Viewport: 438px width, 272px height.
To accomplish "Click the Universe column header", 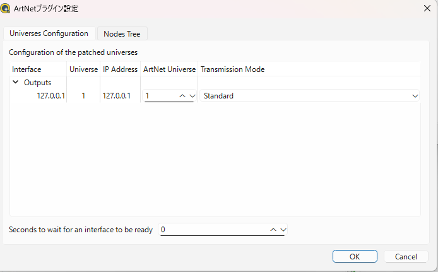I will [x=83, y=69].
